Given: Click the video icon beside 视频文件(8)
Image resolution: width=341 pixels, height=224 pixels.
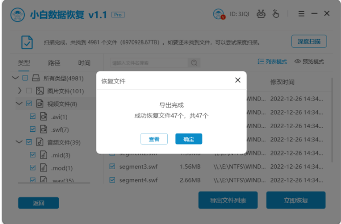Looking at the screenshot, I should 40,104.
